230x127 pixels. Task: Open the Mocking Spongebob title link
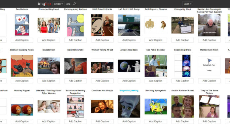156,91
